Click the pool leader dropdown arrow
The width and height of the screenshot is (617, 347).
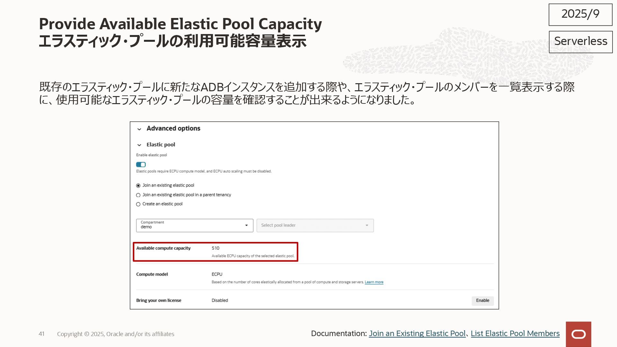[x=367, y=226]
